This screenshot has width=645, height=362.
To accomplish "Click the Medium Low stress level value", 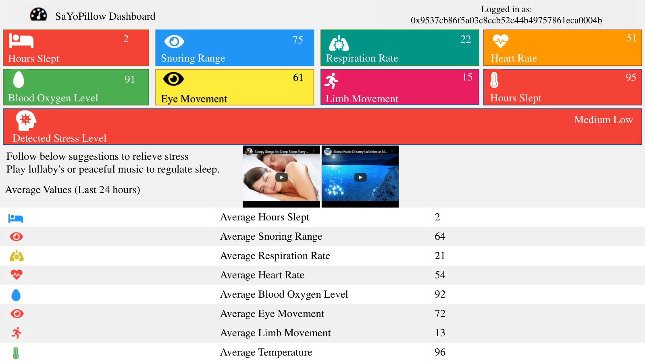I will click(x=603, y=120).
